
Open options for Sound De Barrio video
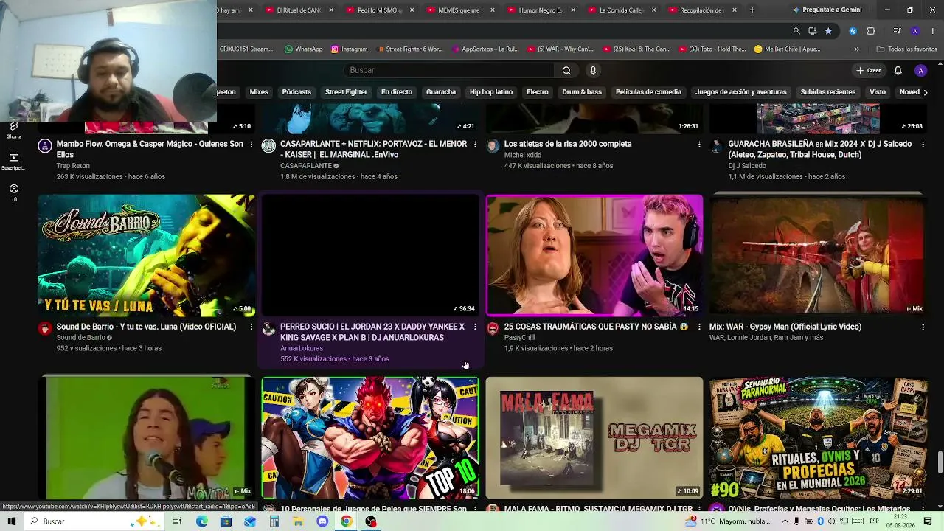251,327
